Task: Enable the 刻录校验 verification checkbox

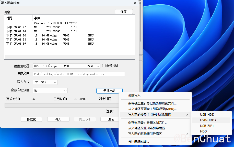Action: tap(104, 66)
